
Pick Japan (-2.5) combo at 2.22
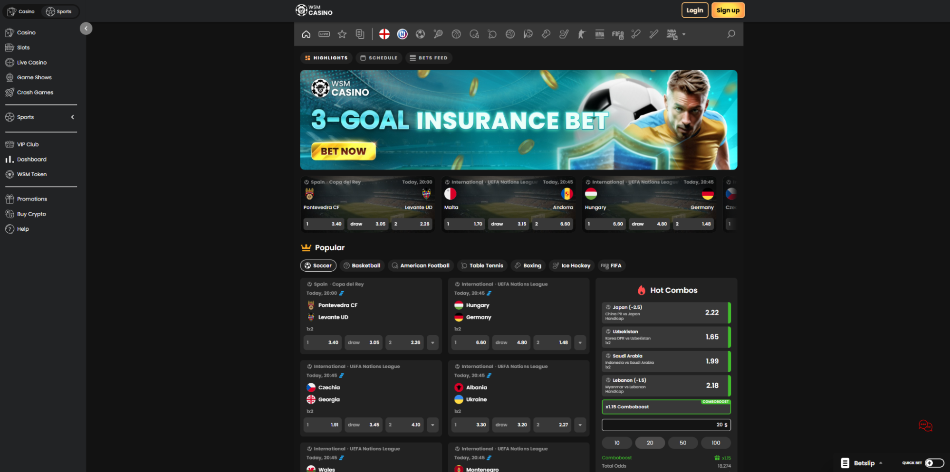666,312
